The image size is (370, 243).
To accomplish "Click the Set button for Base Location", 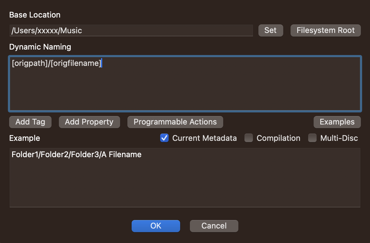I will [x=271, y=31].
